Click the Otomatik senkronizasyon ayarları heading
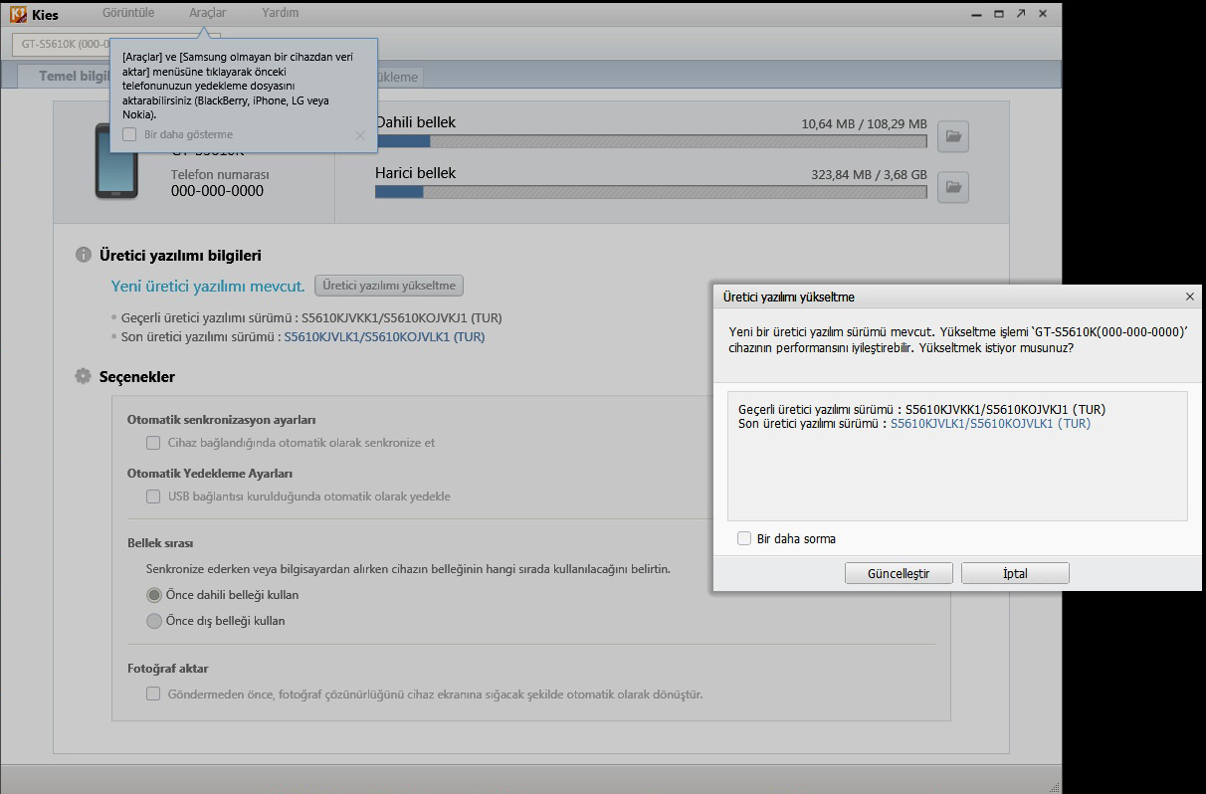 (221, 420)
